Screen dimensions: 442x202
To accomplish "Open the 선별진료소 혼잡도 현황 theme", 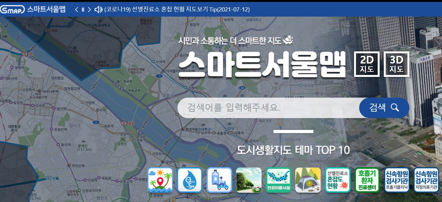I will click(337, 180).
